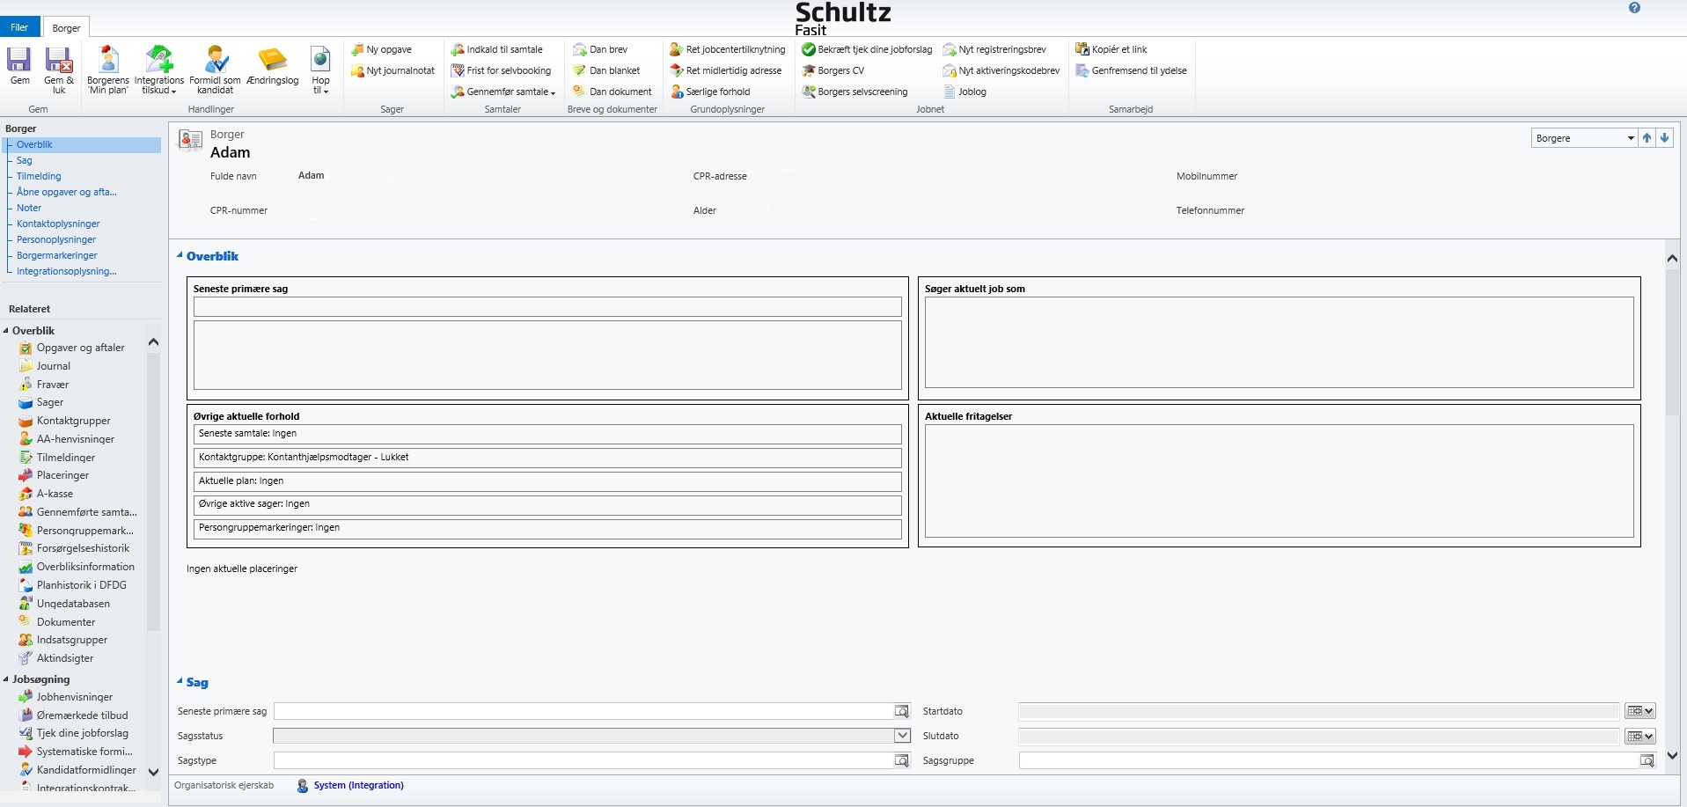This screenshot has height=807, width=1687.
Task: Open the Ændringslog
Action: [273, 66]
